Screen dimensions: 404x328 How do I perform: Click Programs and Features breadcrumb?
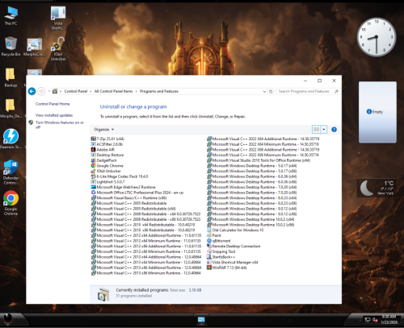tap(159, 91)
